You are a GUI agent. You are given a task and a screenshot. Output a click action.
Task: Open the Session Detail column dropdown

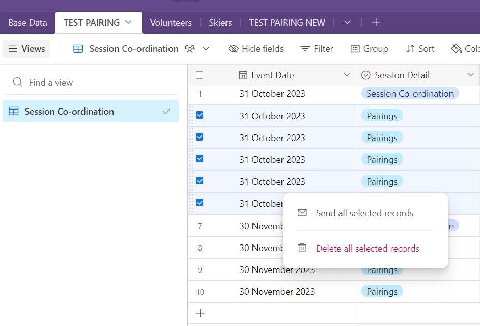click(470, 75)
